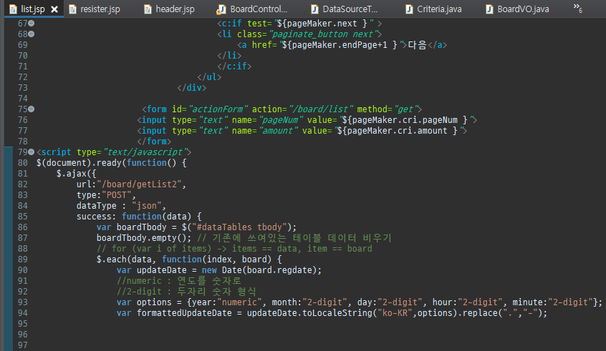Image resolution: width=606 pixels, height=351 pixels.
Task: Click the "pageNum" name attribute value
Action: pyautogui.click(x=281, y=120)
